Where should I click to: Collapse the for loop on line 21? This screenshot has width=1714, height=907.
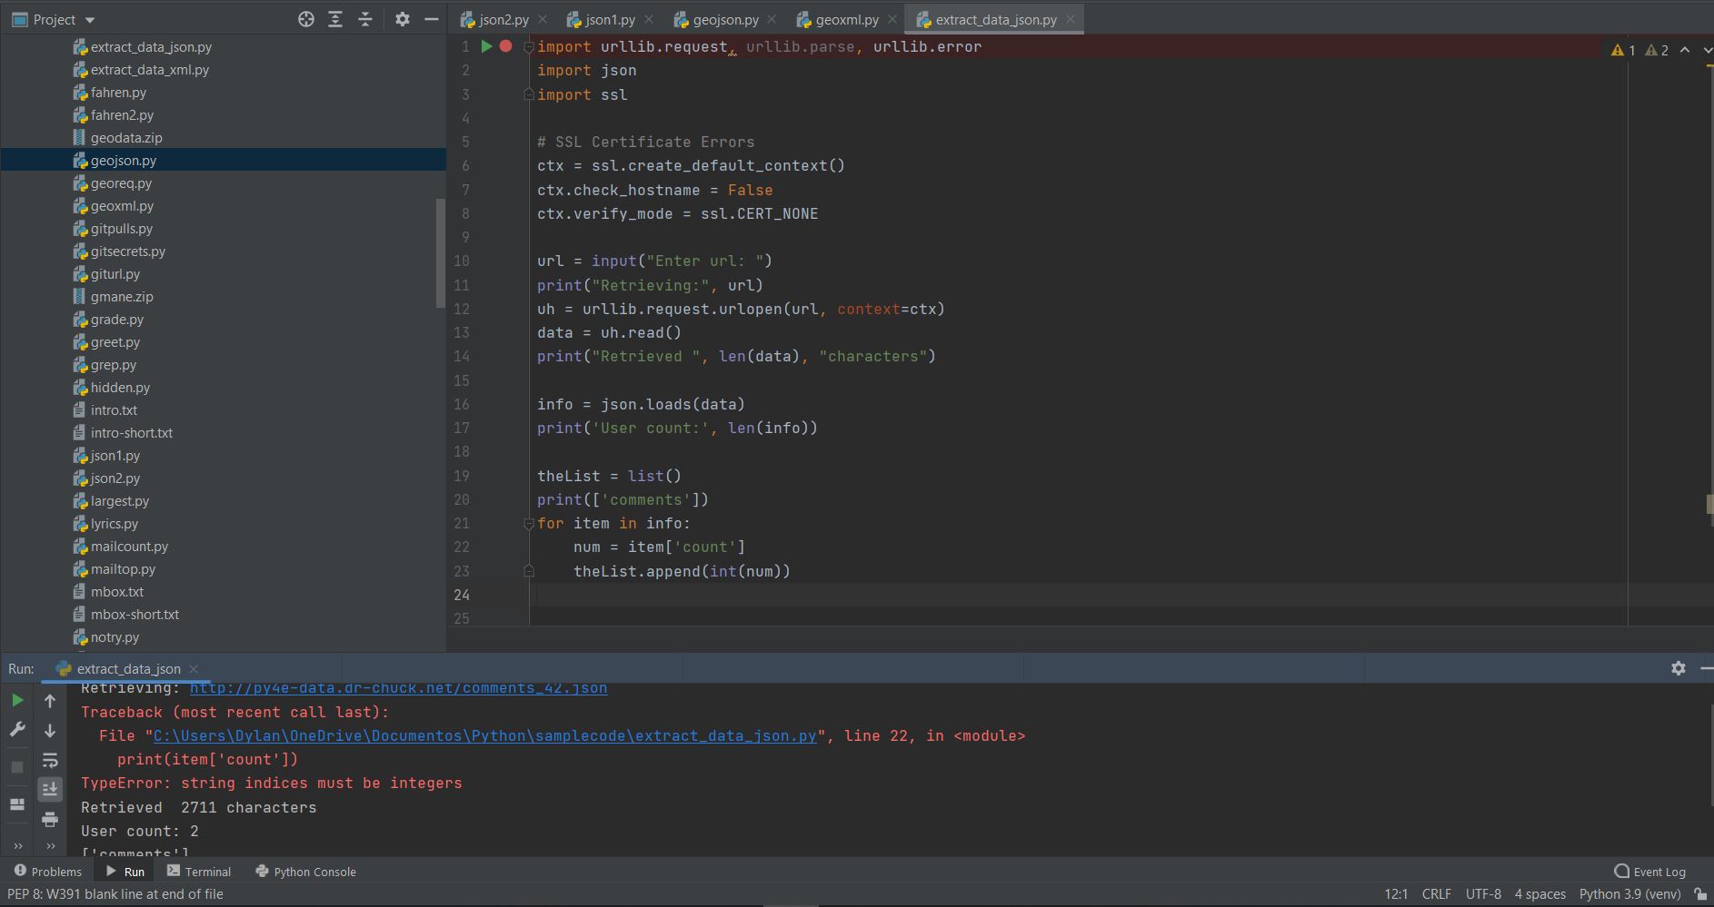pyautogui.click(x=528, y=524)
